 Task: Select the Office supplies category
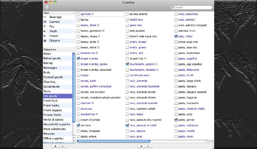[x=57, y=138]
